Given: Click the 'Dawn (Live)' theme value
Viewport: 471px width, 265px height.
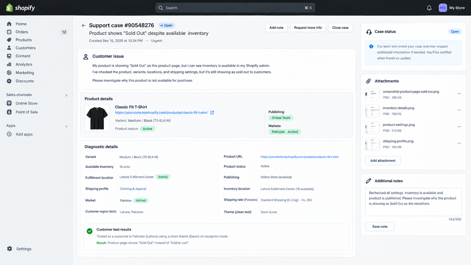Looking at the screenshot, I should point(269,212).
